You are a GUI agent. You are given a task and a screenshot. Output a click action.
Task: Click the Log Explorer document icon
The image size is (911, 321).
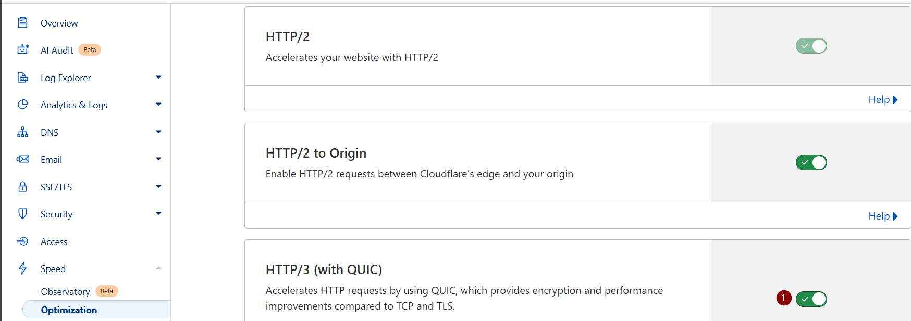click(23, 78)
